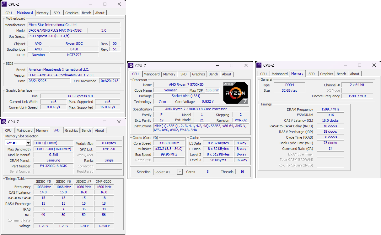The height and width of the screenshot is (235, 381).
Task: Open Memory tab in Mainboard window
Action: 42,13
